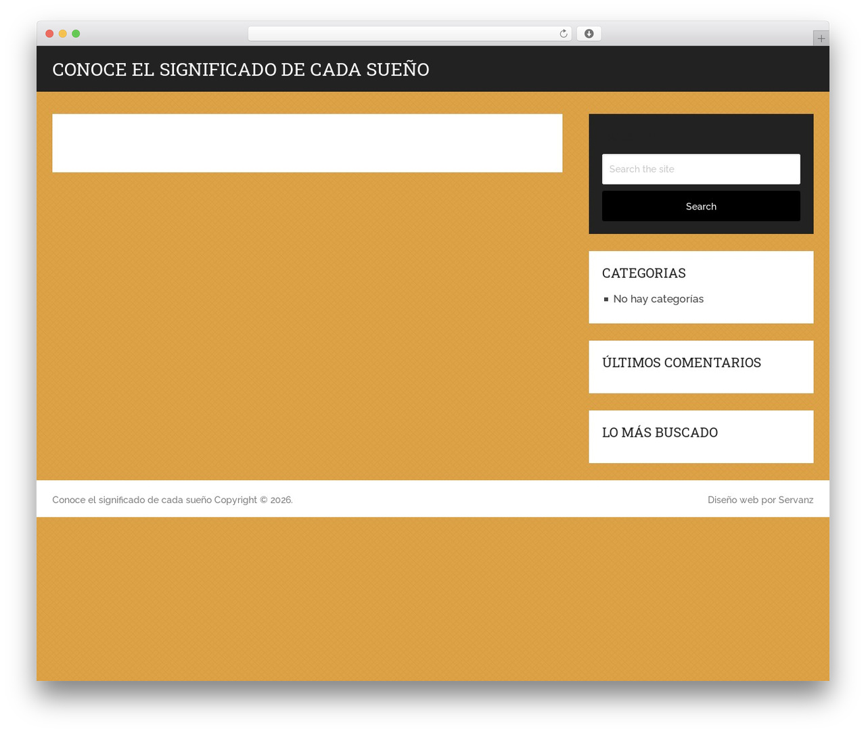The height and width of the screenshot is (733, 866).
Task: Open the Servanz footer link
Action: [x=796, y=500]
